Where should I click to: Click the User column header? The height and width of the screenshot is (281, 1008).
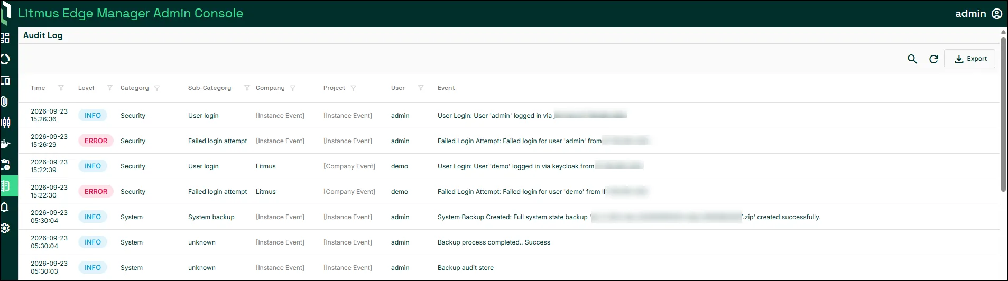coord(398,88)
